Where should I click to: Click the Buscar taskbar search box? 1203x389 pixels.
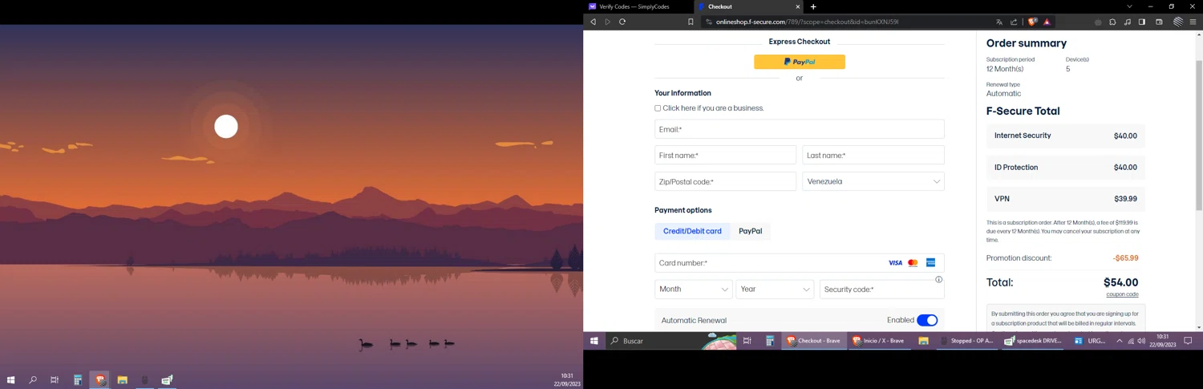point(672,341)
